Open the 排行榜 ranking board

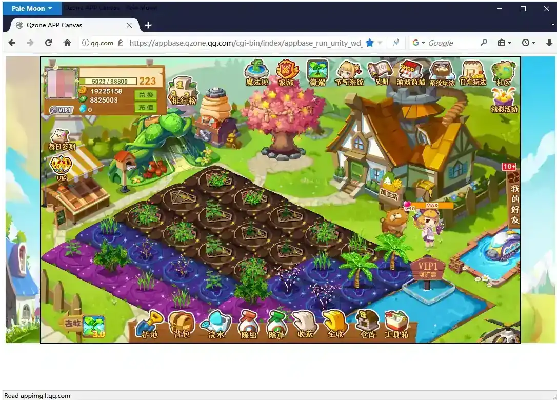(183, 91)
